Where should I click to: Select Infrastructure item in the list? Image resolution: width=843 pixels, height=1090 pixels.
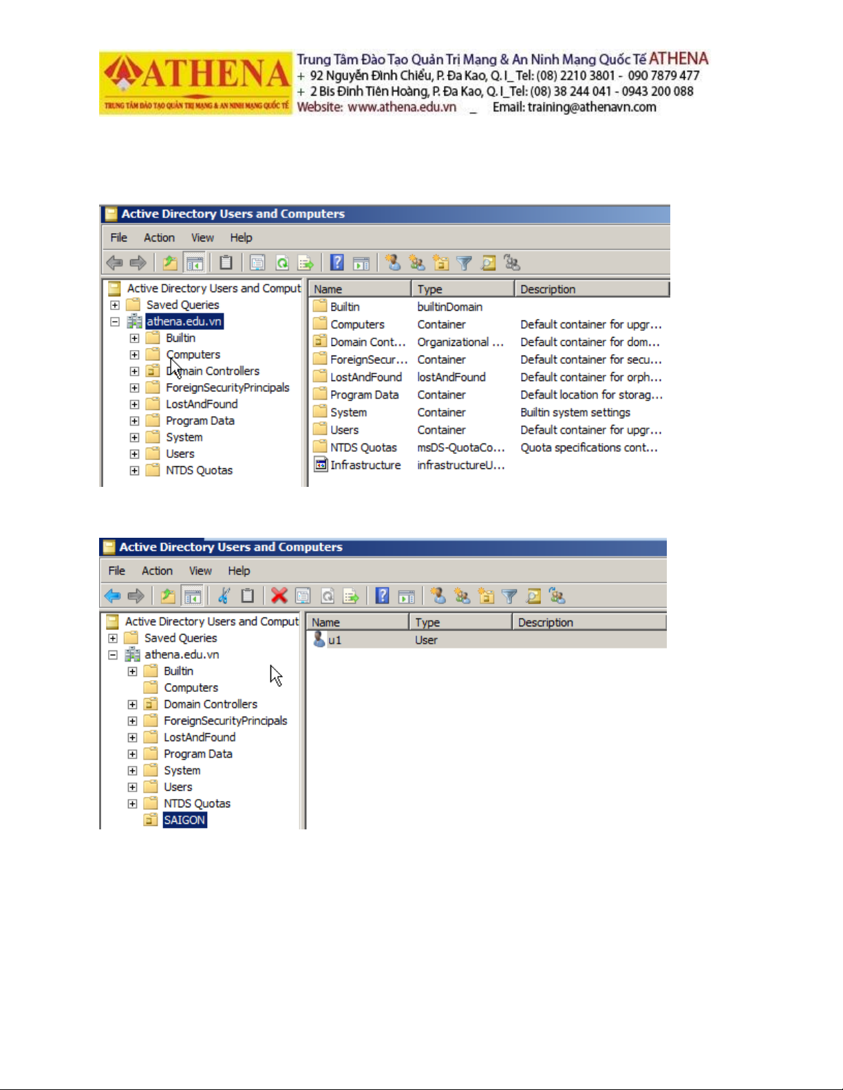pyautogui.click(x=365, y=466)
